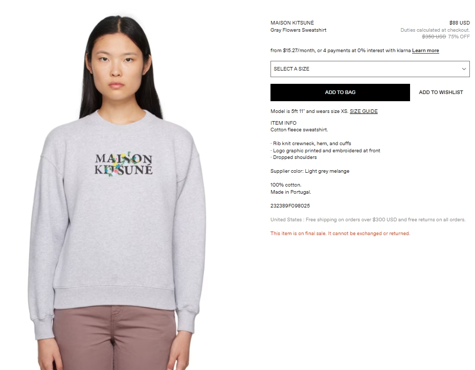Viewport: 475px width, 370px height.
Task: Click the Maison Kitsuné logo on the sweatshirt
Action: (x=123, y=165)
